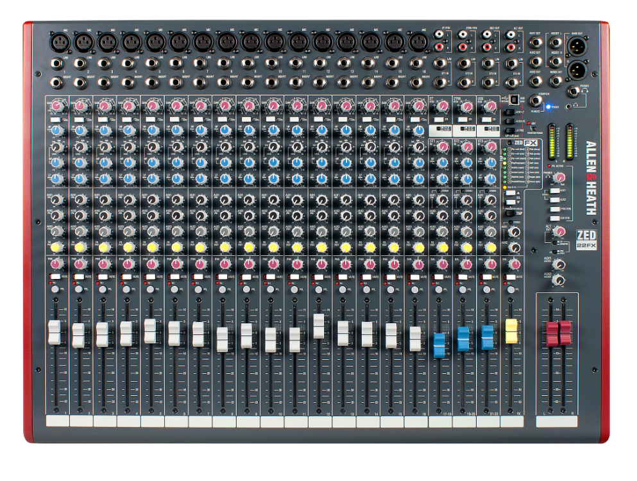637x481 pixels.
Task: Click the USB port connector
Action: [x=514, y=99]
